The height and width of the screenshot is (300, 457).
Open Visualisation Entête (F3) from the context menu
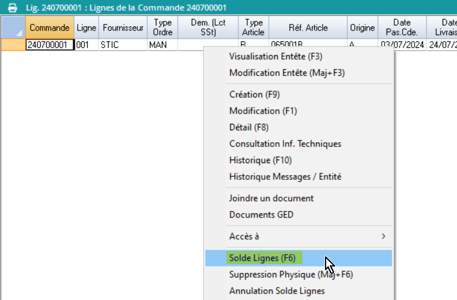click(x=275, y=56)
